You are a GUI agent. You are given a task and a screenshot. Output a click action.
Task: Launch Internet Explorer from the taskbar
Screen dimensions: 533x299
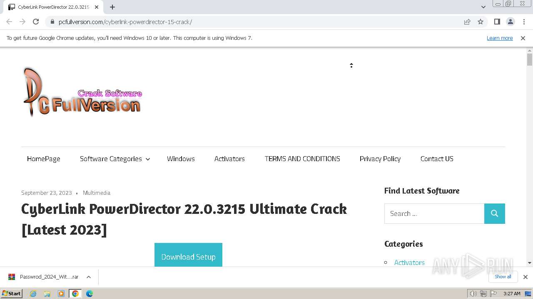[33, 294]
